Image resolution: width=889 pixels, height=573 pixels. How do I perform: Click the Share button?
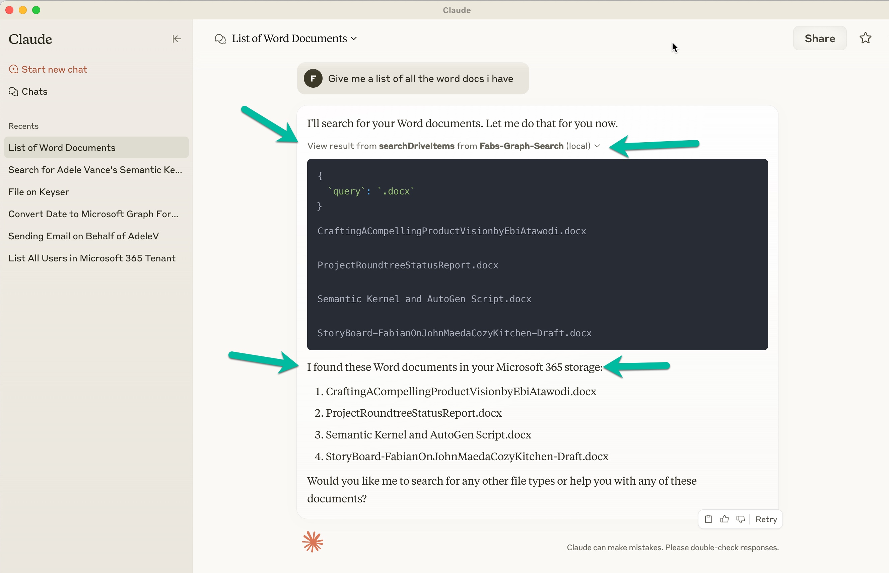[x=820, y=38]
